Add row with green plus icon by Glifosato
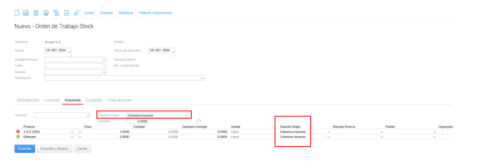This screenshot has height=167, width=485. 18,137
